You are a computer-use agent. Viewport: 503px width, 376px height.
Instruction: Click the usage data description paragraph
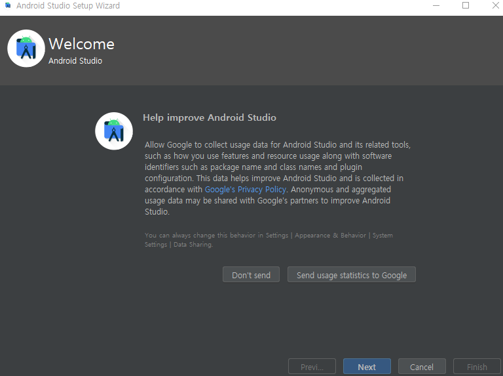pos(278,178)
